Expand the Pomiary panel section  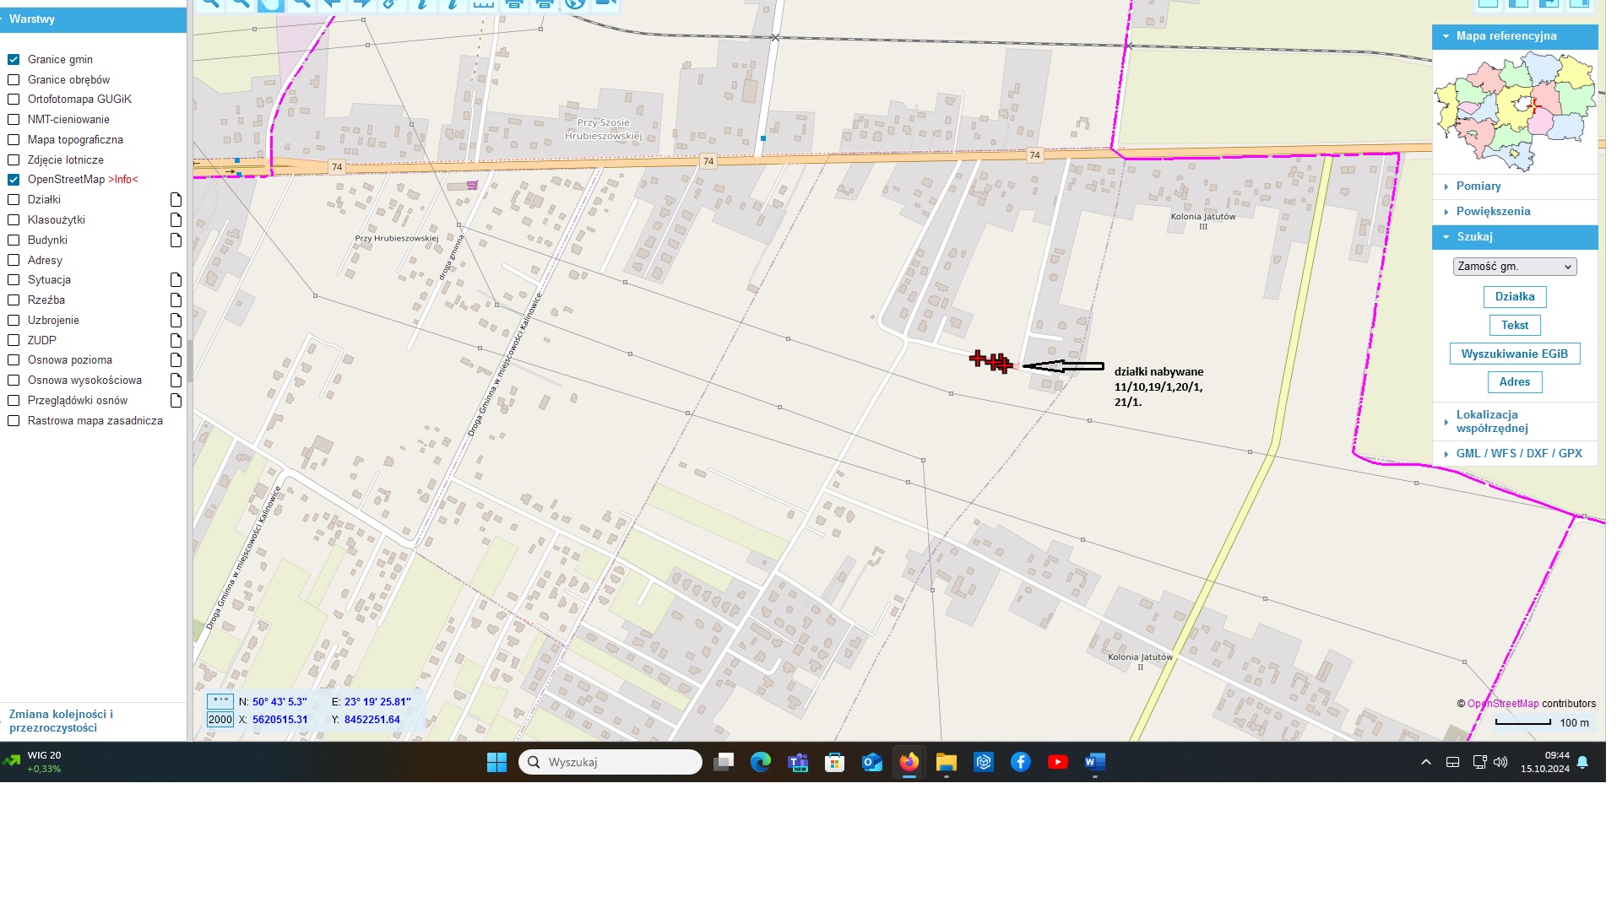[1478, 186]
